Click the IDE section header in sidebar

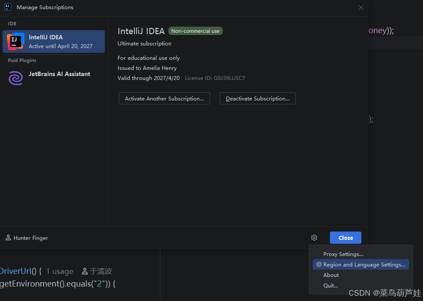tap(12, 24)
